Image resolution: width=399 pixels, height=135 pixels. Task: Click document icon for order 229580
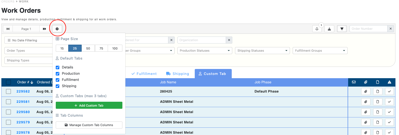pyautogui.click(x=378, y=112)
